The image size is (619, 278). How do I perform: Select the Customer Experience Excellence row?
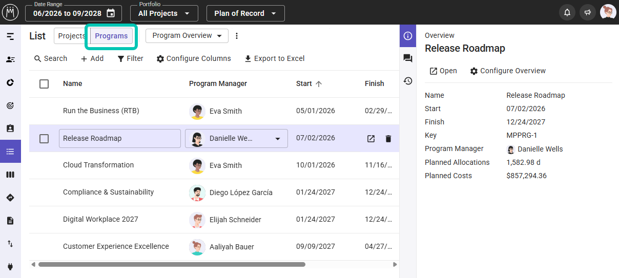(x=214, y=247)
